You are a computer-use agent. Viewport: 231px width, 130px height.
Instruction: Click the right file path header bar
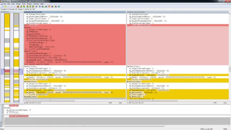178,12
